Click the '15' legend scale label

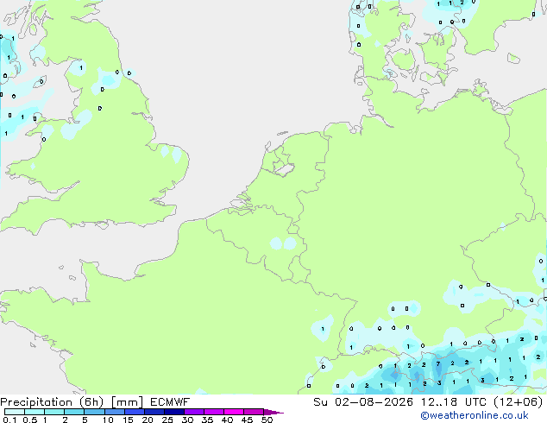(128, 420)
